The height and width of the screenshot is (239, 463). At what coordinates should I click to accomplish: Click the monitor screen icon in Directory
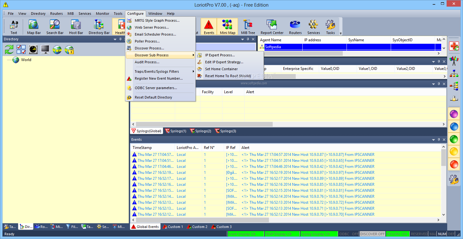pos(45,49)
